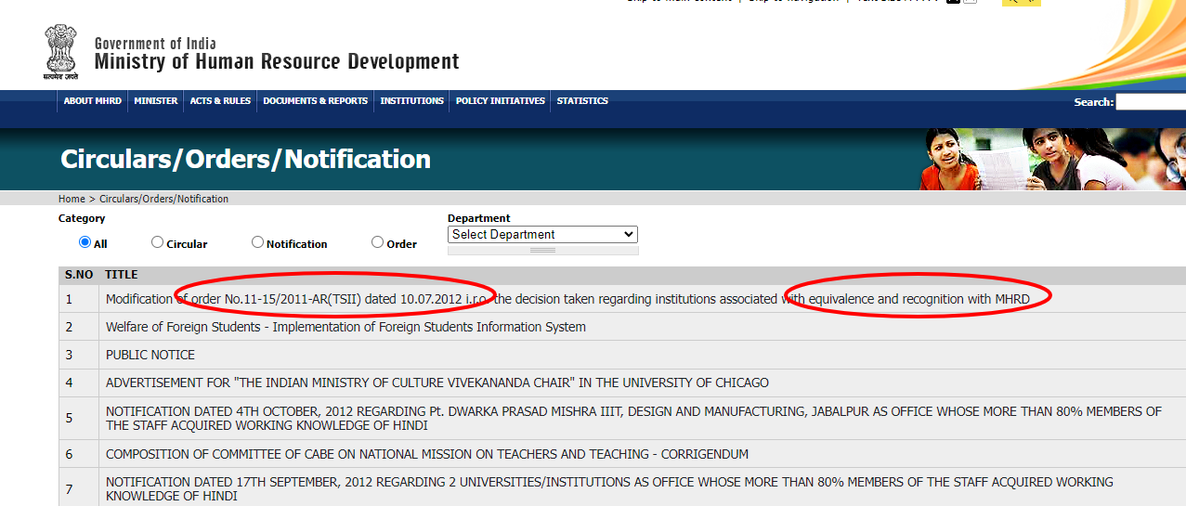Go to Home via the breadcrumb
Viewport: 1186px width, 506px height.
pyautogui.click(x=72, y=199)
